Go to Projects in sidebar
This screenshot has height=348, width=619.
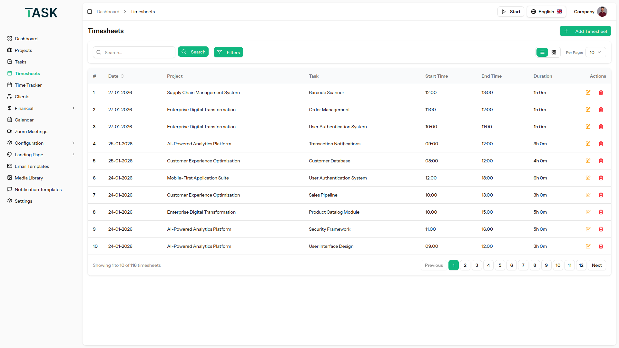(23, 50)
